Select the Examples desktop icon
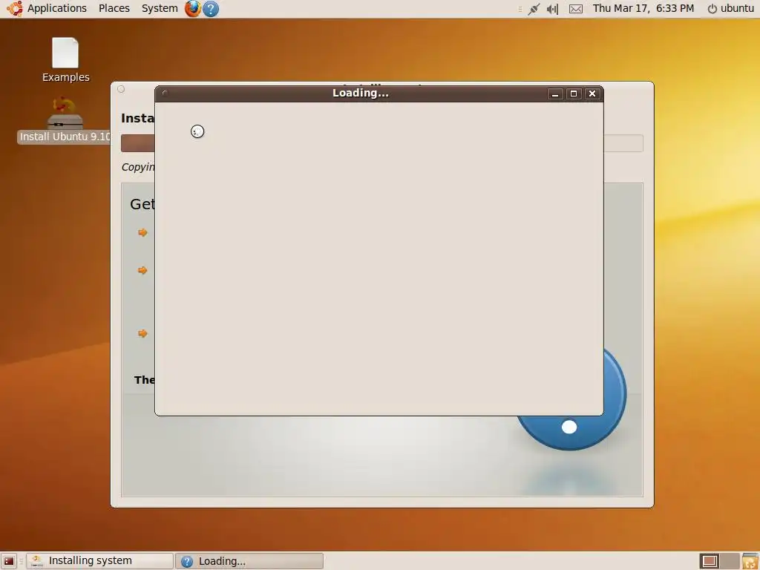760x570 pixels. click(x=65, y=60)
